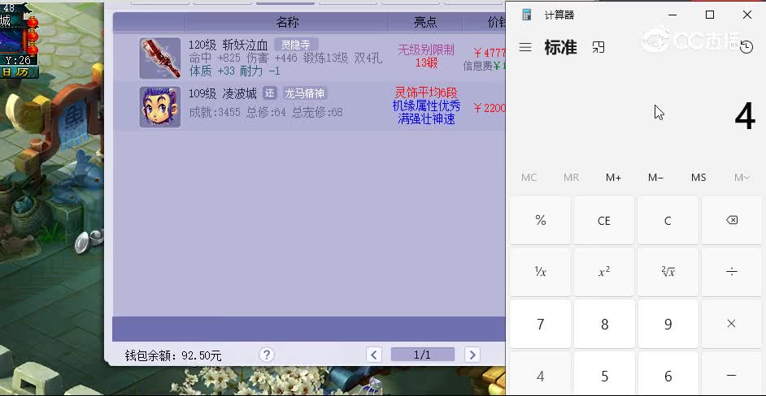The image size is (766, 396).
Task: Click CE to clear entry
Action: 604,221
